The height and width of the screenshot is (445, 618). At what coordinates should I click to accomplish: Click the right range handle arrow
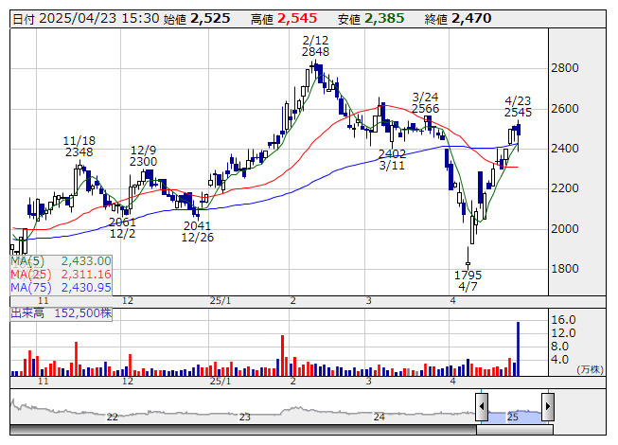point(548,406)
